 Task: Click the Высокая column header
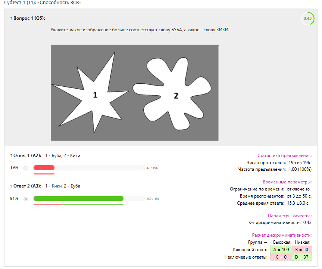[x=282, y=242]
